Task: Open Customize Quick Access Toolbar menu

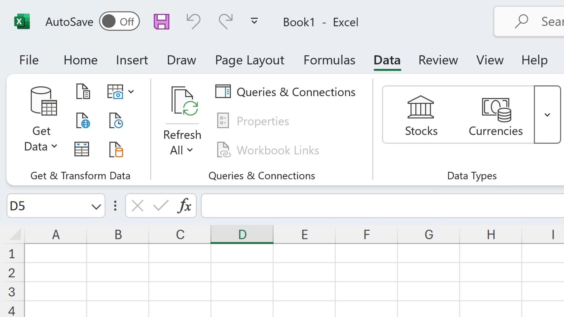Action: (x=254, y=21)
